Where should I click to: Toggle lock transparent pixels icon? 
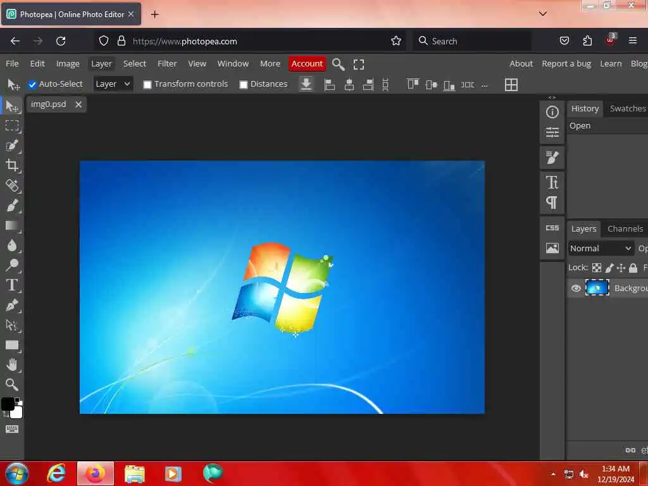(596, 268)
